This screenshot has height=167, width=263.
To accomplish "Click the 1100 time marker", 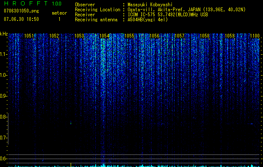I will point(255,35).
